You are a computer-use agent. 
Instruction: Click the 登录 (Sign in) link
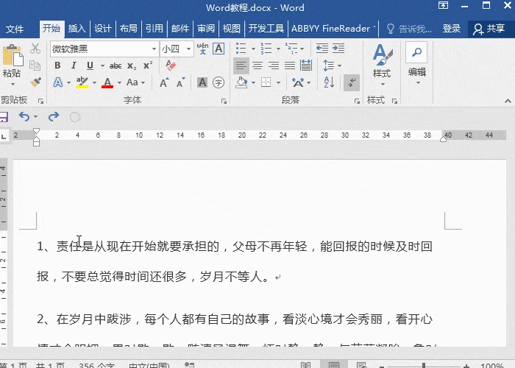click(451, 29)
